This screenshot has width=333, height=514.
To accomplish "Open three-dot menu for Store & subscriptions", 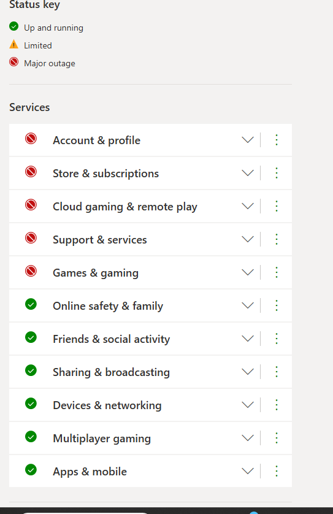I will [277, 173].
